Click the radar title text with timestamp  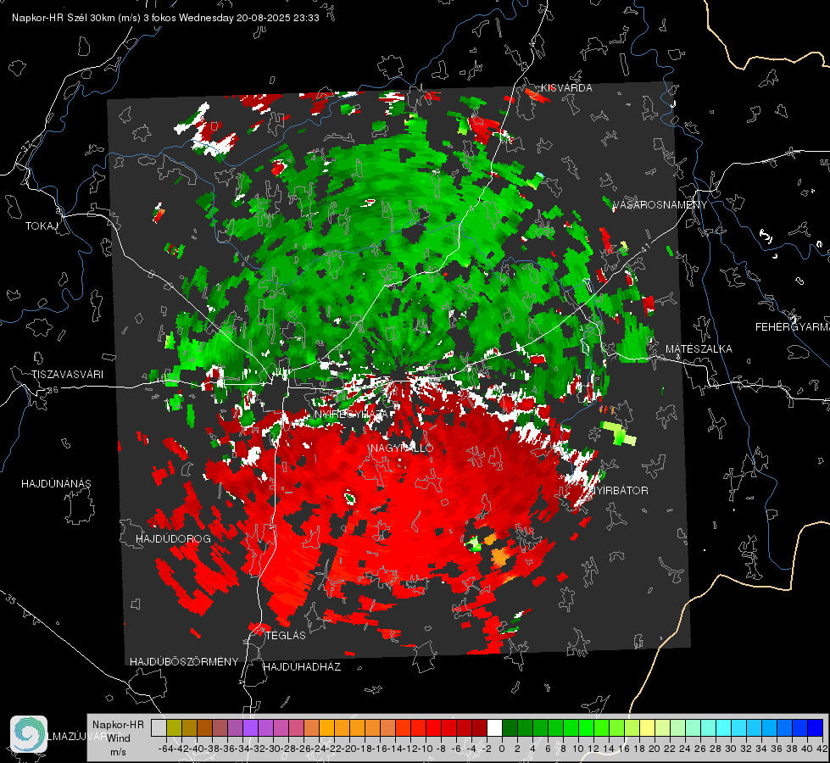click(x=165, y=18)
